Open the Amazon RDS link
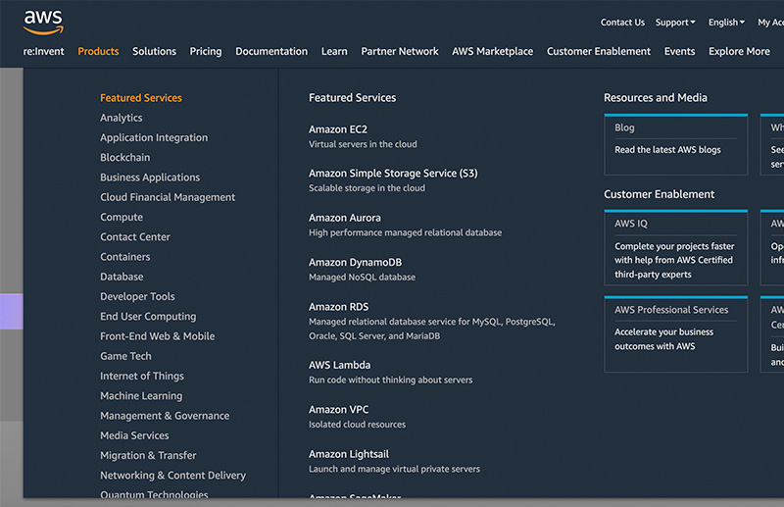Screen dimensions: 784x507 pos(338,307)
